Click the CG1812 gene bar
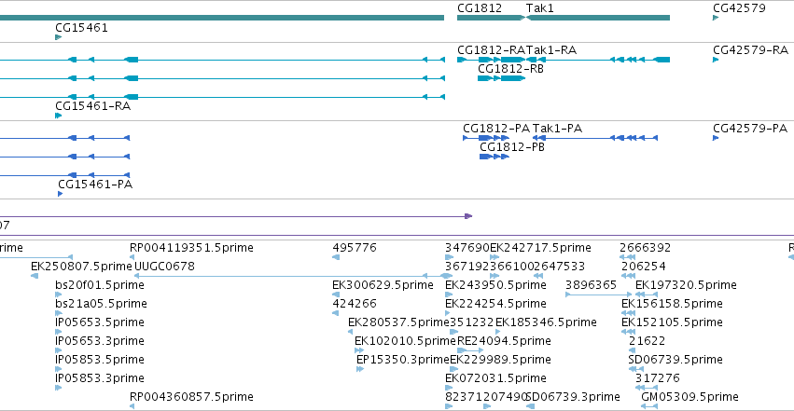 coord(491,18)
